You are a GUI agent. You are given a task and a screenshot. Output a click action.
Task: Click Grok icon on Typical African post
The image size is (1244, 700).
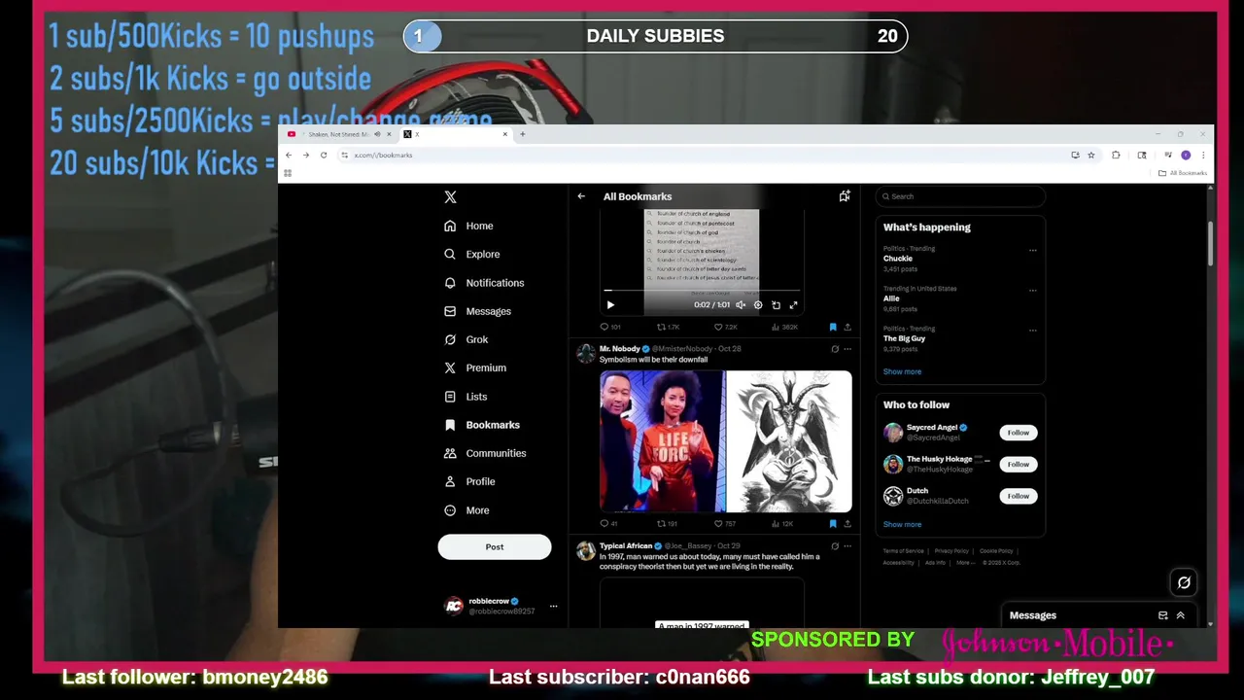[x=835, y=546]
